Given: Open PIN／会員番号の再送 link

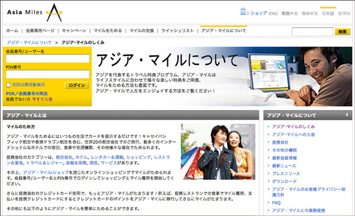Looking at the screenshot, I should click(x=27, y=93).
